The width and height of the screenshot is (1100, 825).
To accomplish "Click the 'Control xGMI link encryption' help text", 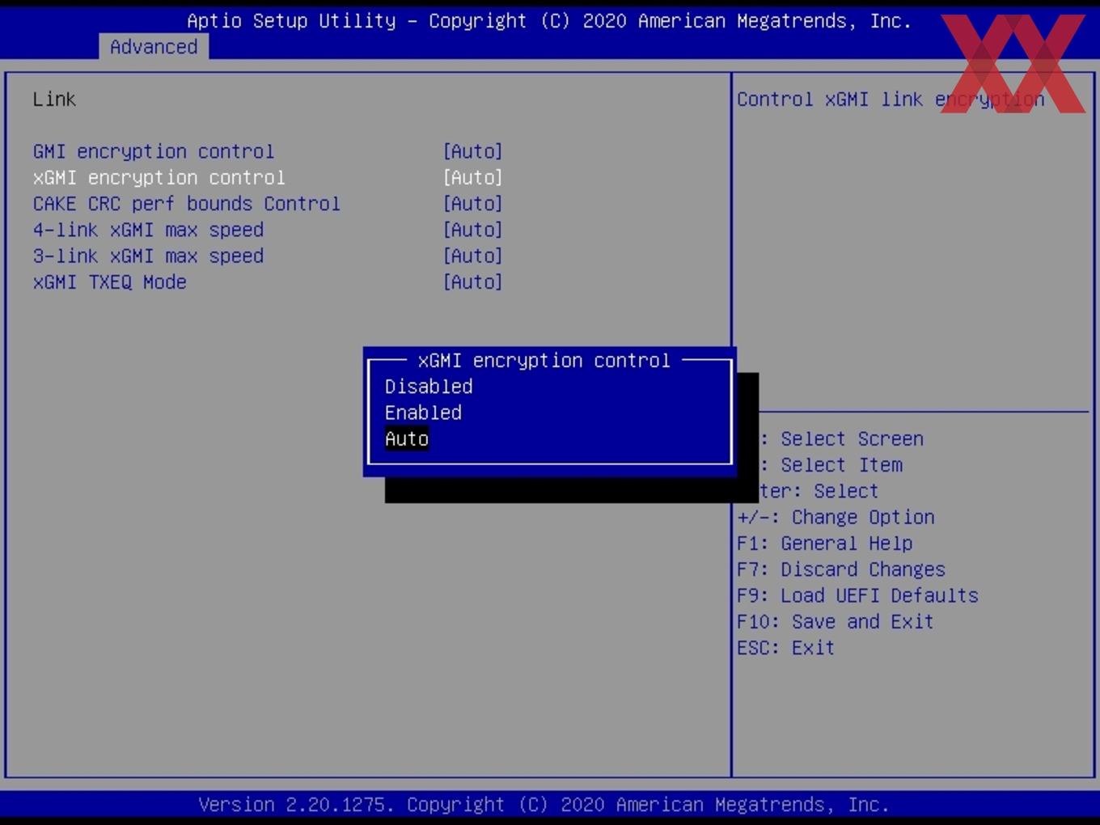I will coord(891,99).
